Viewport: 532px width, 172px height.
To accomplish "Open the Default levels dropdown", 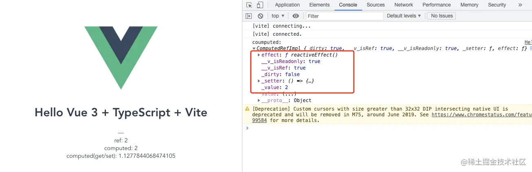I will 404,16.
